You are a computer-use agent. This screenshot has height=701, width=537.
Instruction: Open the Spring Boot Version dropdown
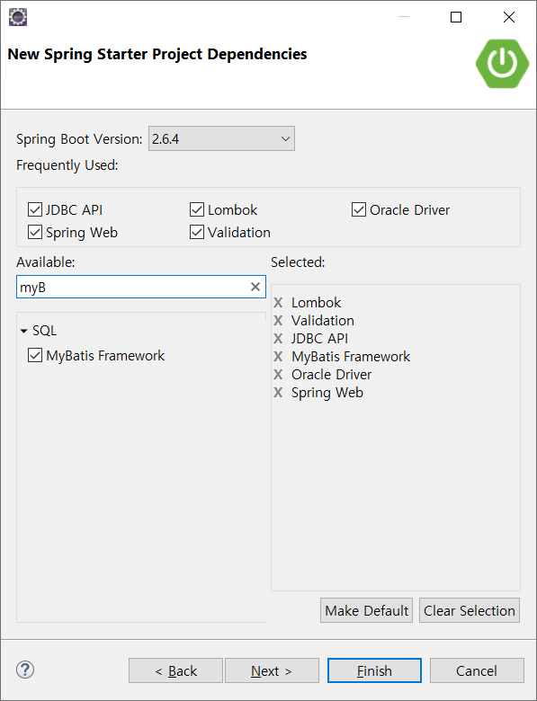(x=221, y=138)
